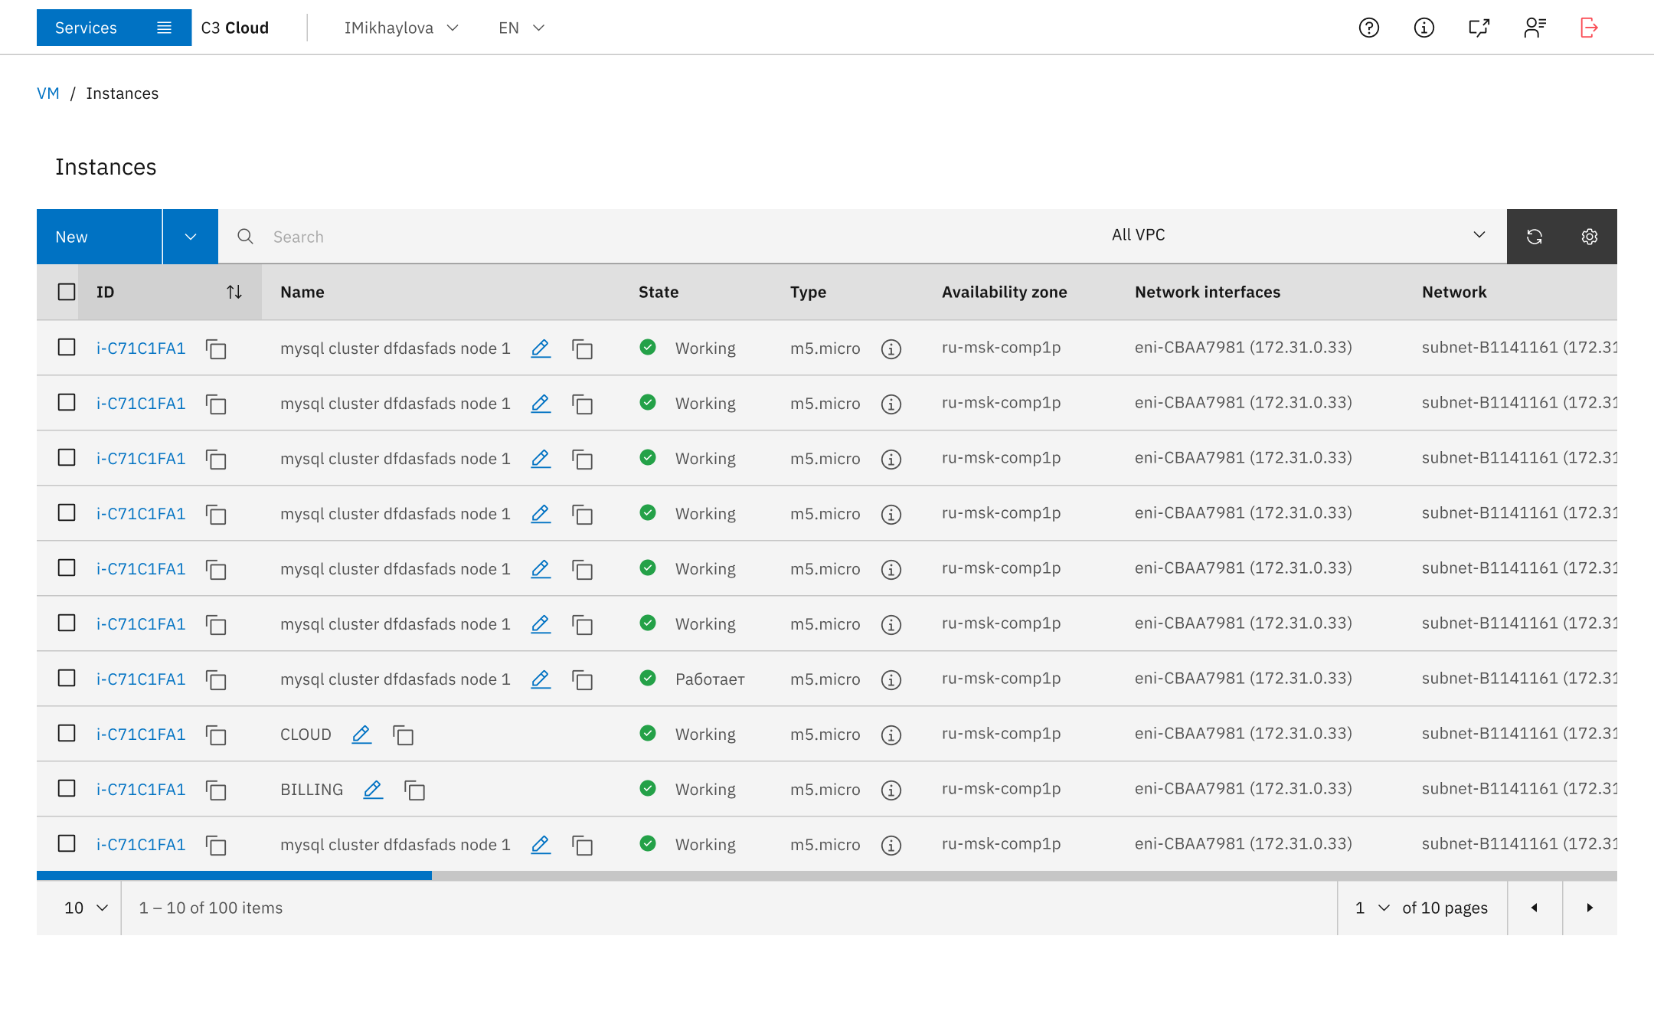This screenshot has height=1034, width=1654.
Task: Open the IMikhaylova account menu
Action: [400, 28]
